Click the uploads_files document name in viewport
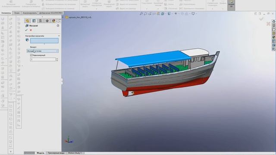Screen dimensions: 276x155 (81, 17)
